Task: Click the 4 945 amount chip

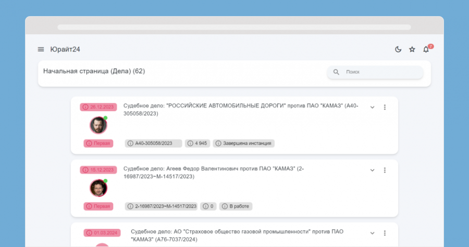Action: pyautogui.click(x=198, y=144)
